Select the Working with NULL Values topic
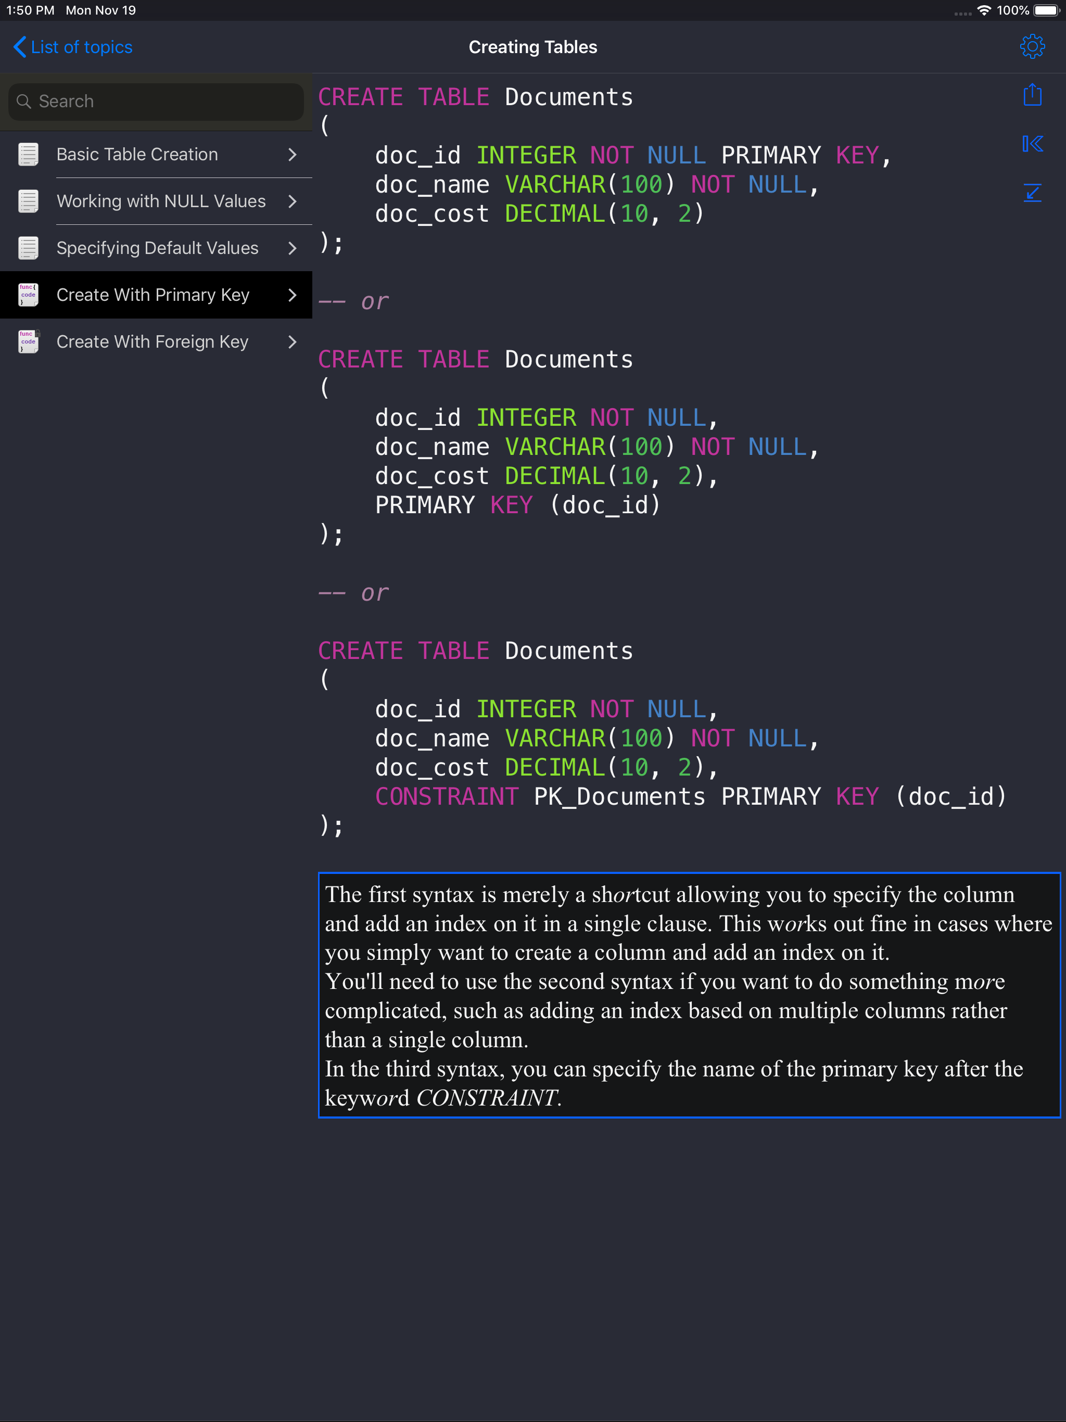 pos(161,200)
